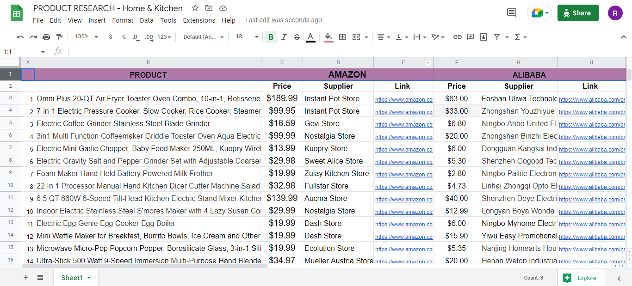The image size is (632, 286).
Task: Open the Extensions menu
Action: (199, 20)
